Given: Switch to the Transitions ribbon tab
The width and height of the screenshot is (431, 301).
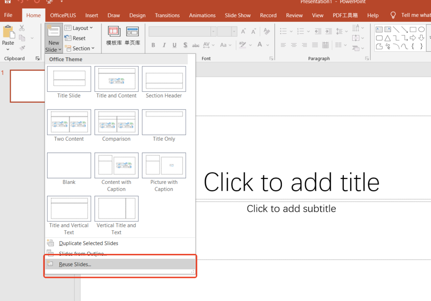Looking at the screenshot, I should point(167,15).
